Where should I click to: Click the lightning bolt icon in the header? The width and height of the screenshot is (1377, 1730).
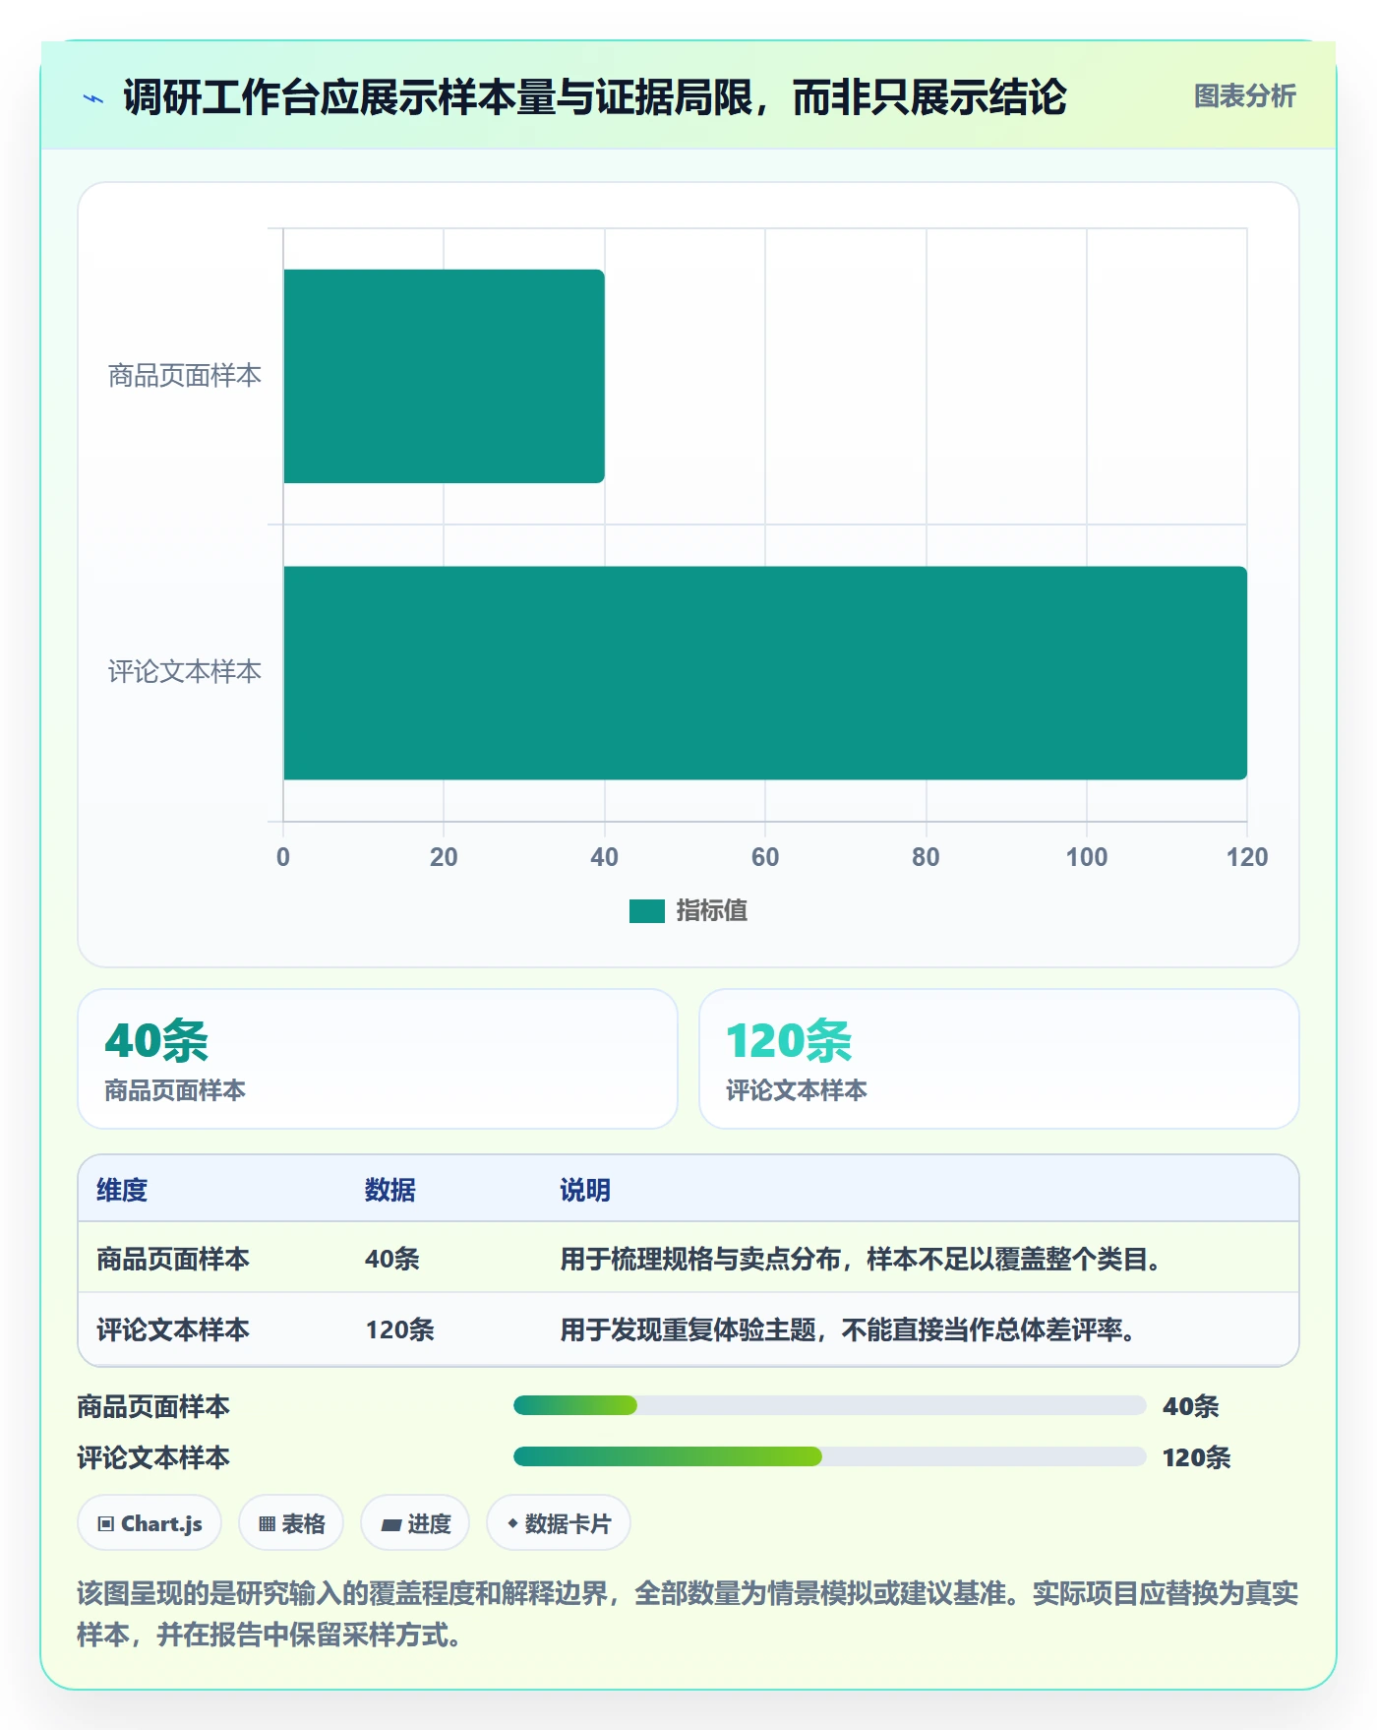pos(93,98)
